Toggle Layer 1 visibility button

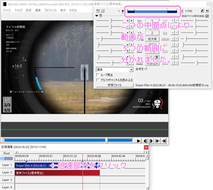7,165
